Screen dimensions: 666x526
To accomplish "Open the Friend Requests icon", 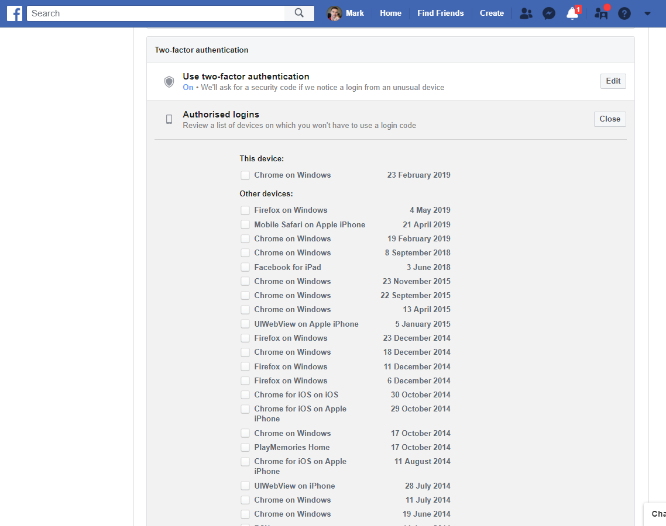I will (526, 13).
